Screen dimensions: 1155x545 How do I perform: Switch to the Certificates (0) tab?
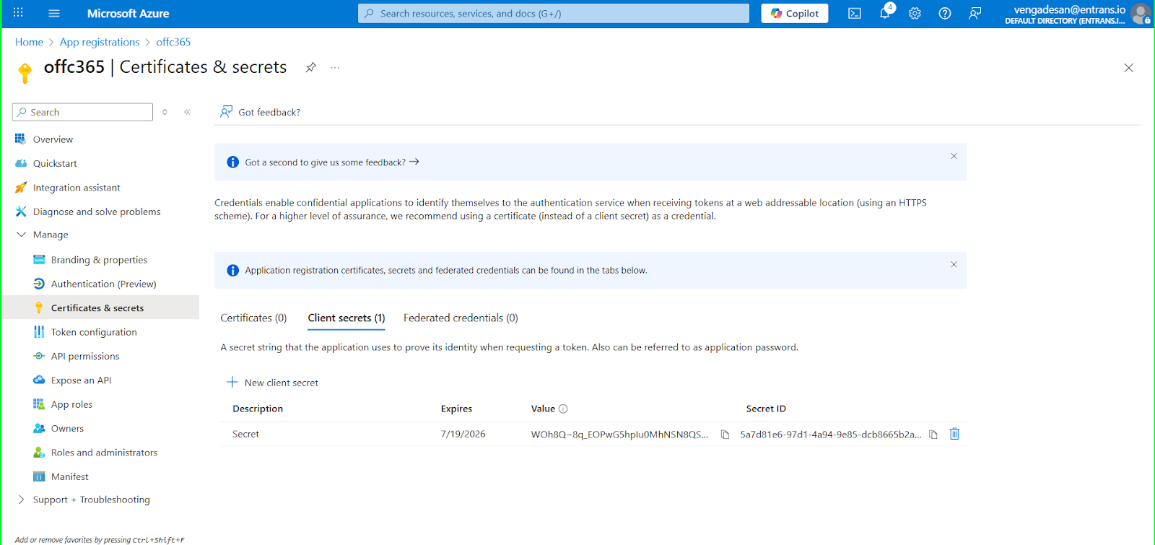253,318
